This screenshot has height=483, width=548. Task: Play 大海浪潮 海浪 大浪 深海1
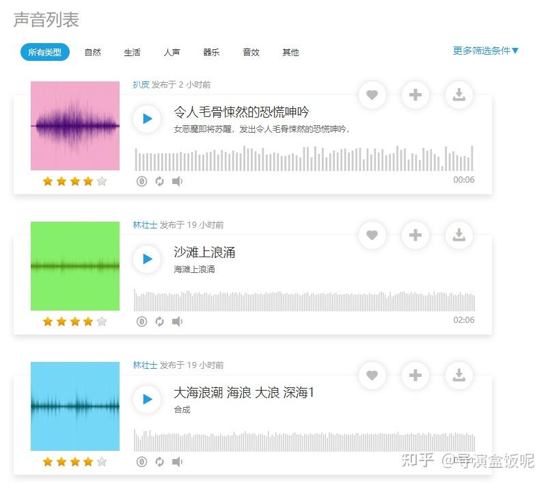click(x=146, y=400)
